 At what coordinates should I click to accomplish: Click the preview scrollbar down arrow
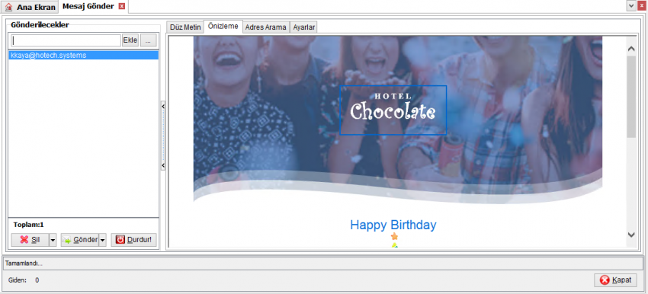[631, 234]
